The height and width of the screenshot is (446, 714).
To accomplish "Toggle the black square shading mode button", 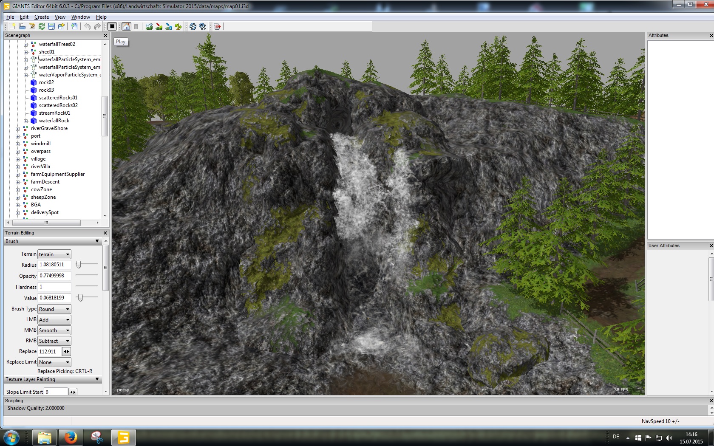I will click(x=112, y=26).
